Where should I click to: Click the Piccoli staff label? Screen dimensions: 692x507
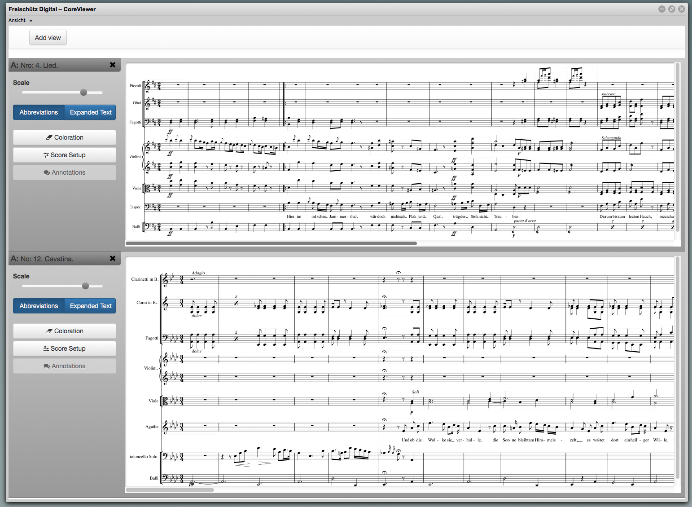coord(135,86)
